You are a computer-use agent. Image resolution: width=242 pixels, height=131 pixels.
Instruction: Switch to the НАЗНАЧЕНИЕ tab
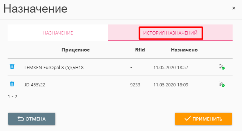pyautogui.click(x=58, y=33)
